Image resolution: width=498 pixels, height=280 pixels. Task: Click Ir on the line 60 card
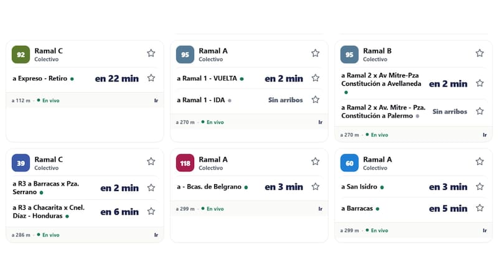(485, 230)
